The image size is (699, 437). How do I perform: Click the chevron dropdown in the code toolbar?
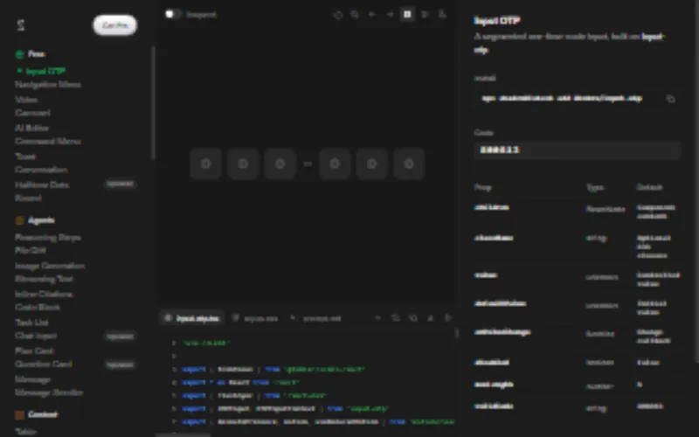tap(378, 318)
